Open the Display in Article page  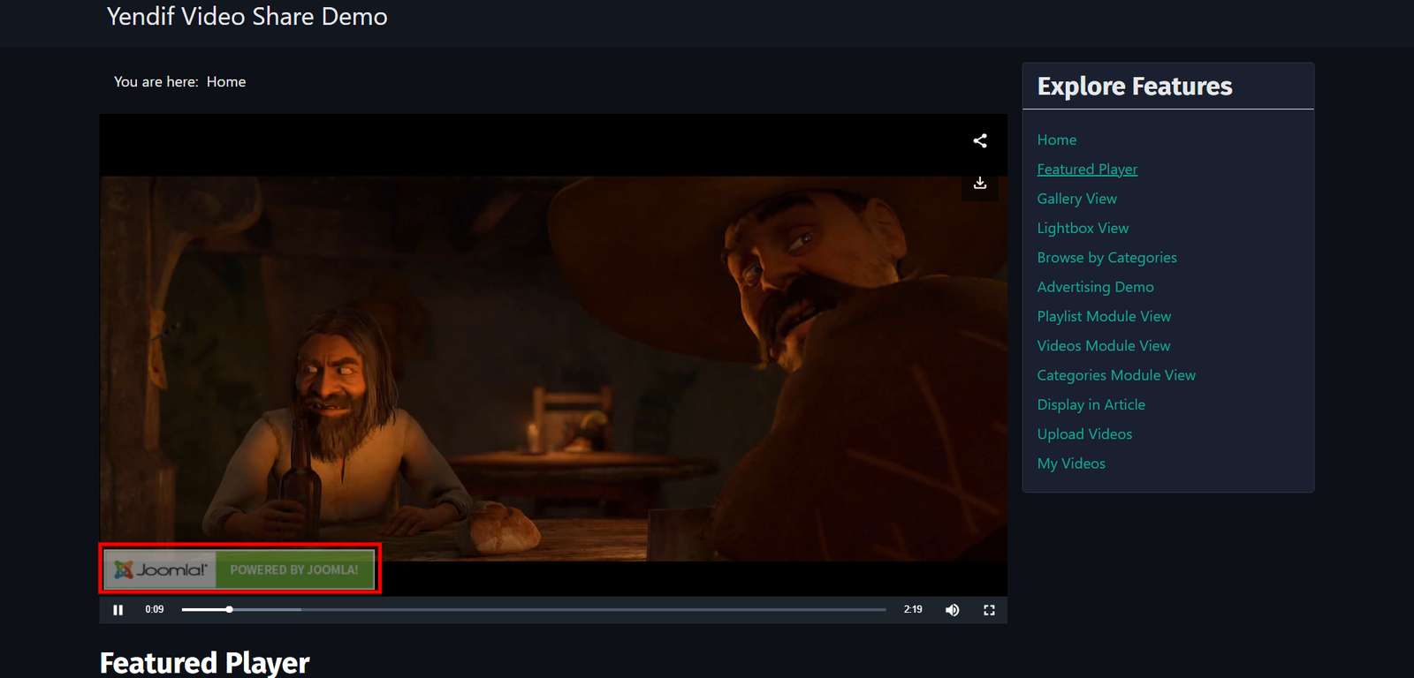click(1091, 404)
